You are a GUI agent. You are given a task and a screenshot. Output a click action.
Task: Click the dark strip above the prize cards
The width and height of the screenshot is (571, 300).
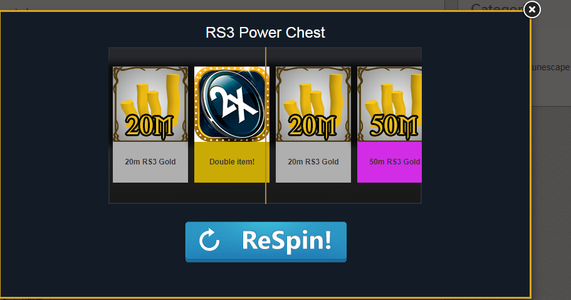tap(265, 57)
